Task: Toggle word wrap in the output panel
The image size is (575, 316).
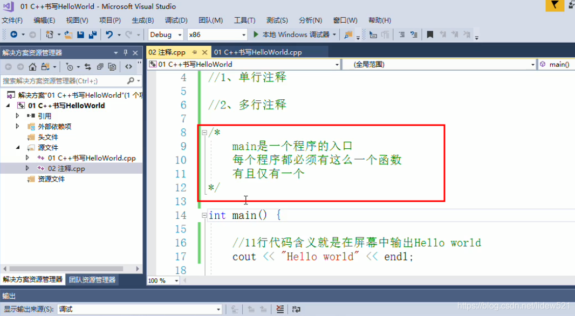Action: pyautogui.click(x=296, y=309)
